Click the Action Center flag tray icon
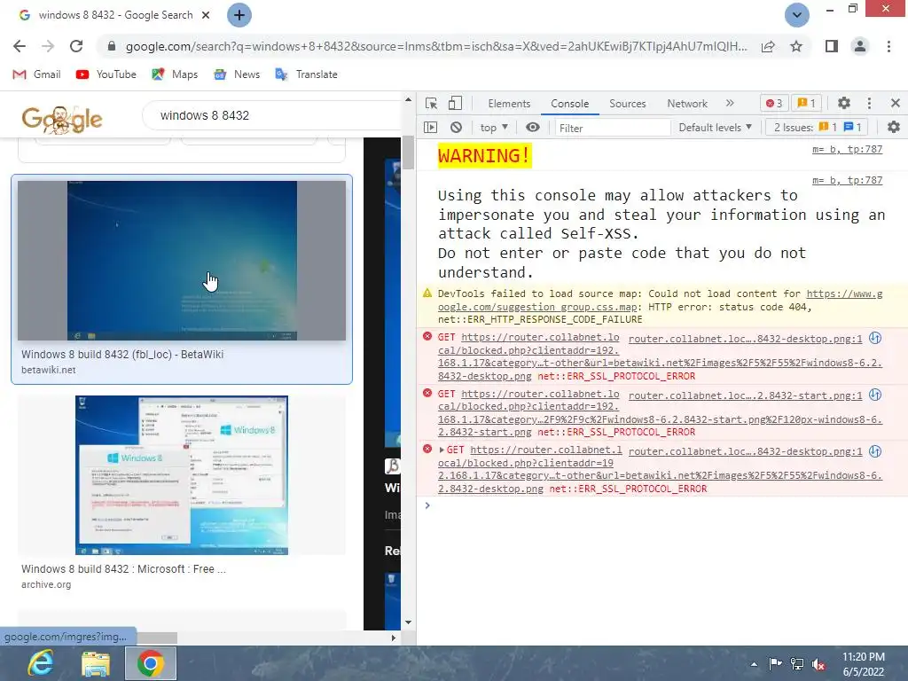Image resolution: width=908 pixels, height=681 pixels. tap(775, 664)
